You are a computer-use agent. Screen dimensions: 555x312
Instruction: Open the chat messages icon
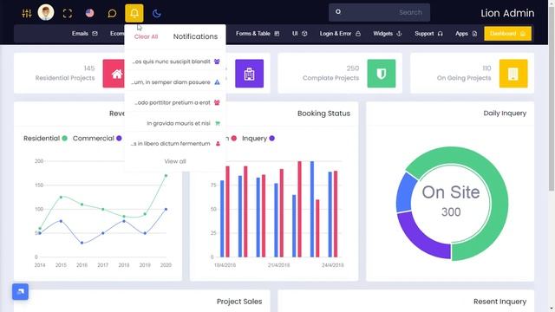[x=112, y=14]
